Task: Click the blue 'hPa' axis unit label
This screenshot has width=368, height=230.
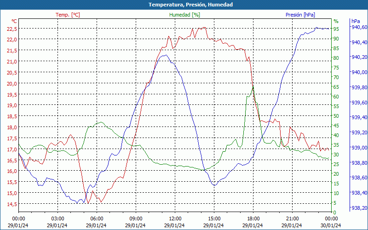Action: (356, 21)
